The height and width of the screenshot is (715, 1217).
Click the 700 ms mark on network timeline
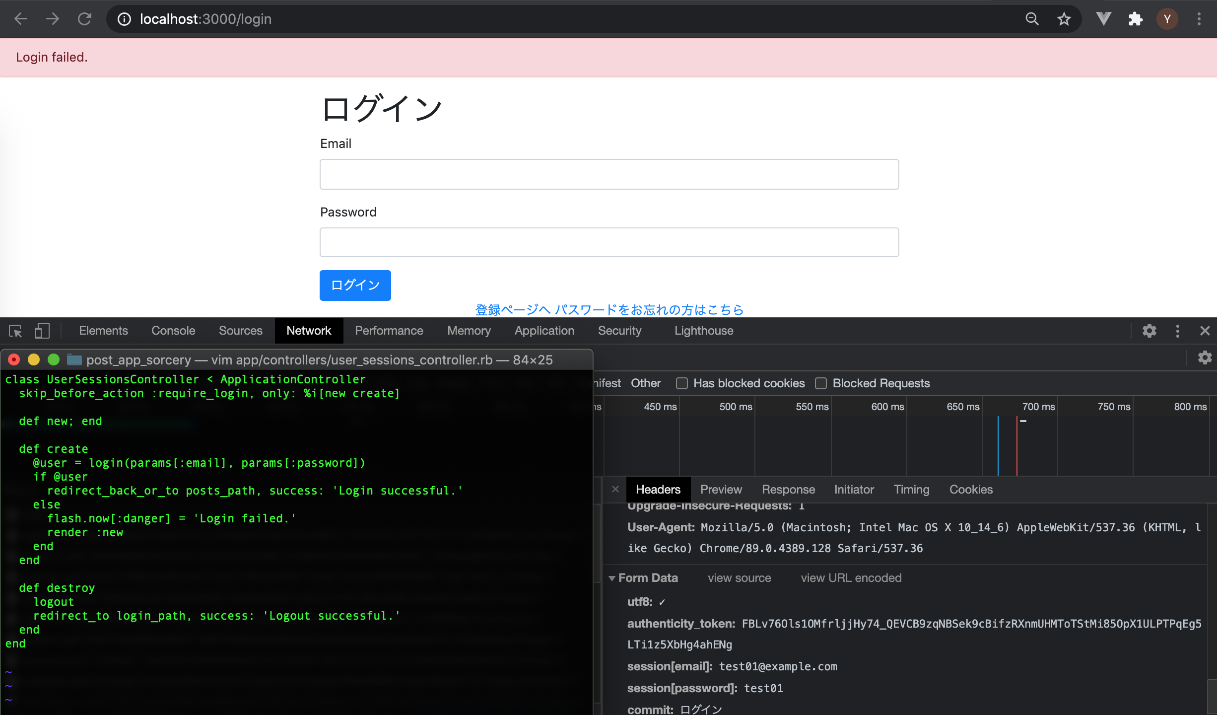click(x=1038, y=407)
